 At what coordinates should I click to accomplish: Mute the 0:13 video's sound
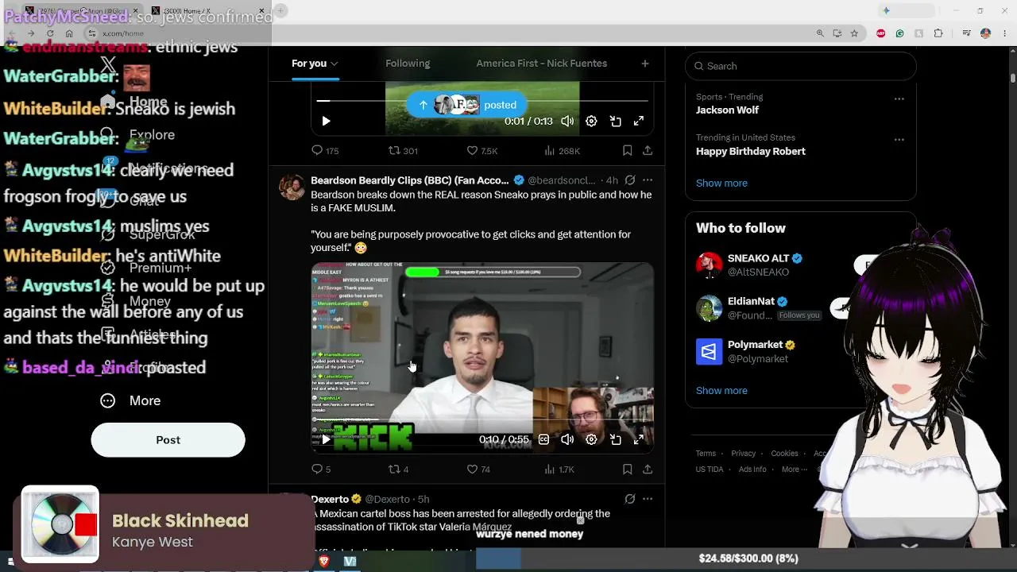point(567,122)
